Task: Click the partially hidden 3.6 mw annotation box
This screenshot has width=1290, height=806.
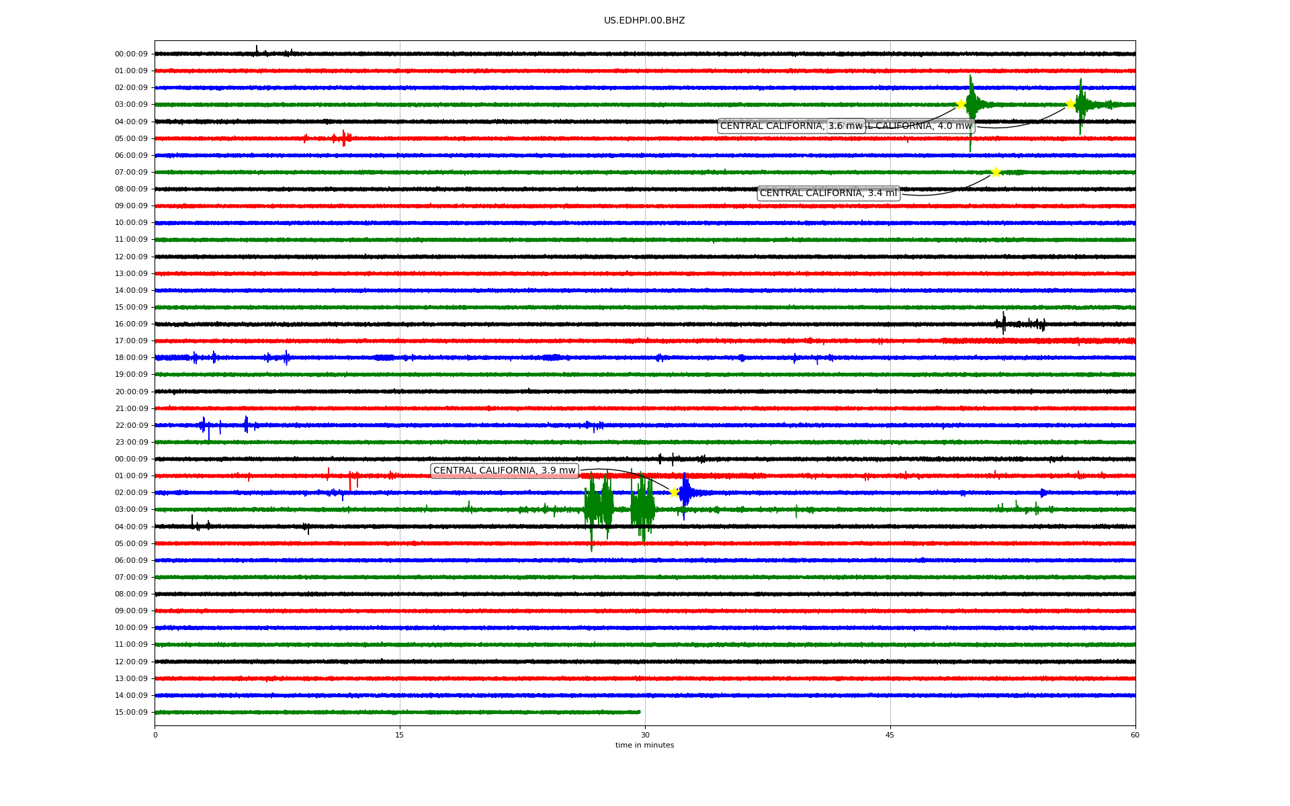Action: tap(773, 126)
